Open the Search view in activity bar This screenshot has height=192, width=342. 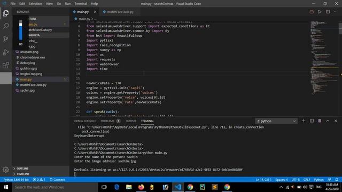pyautogui.click(x=6, y=26)
